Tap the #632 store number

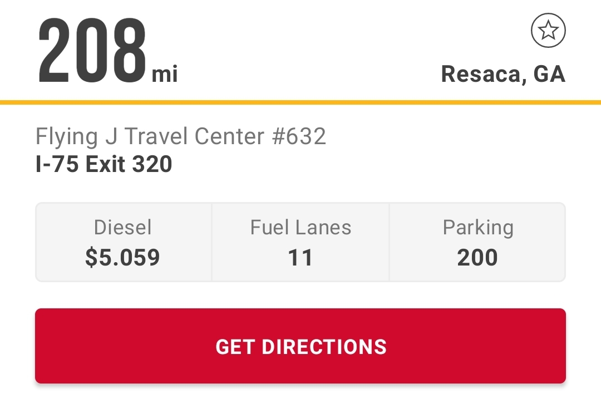[299, 137]
